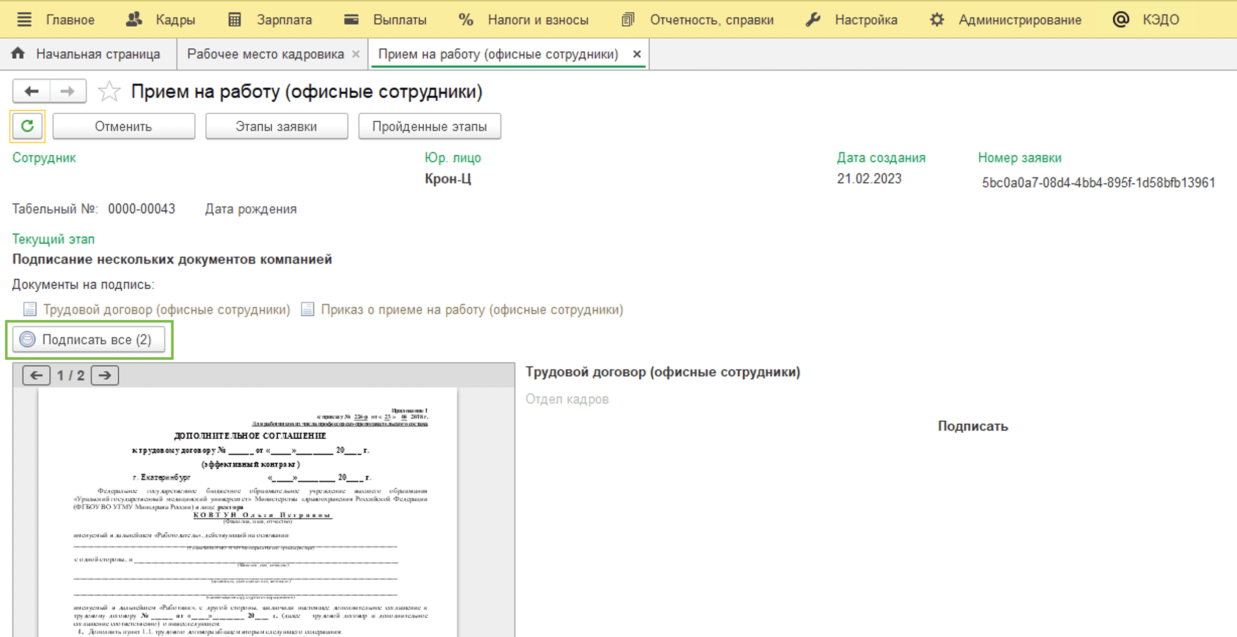Screen dimensions: 1237x637
Task: Click the application number 5bc0a0a7-08d4-4bb4-895f-1d58bfb13961
Action: coord(1098,182)
